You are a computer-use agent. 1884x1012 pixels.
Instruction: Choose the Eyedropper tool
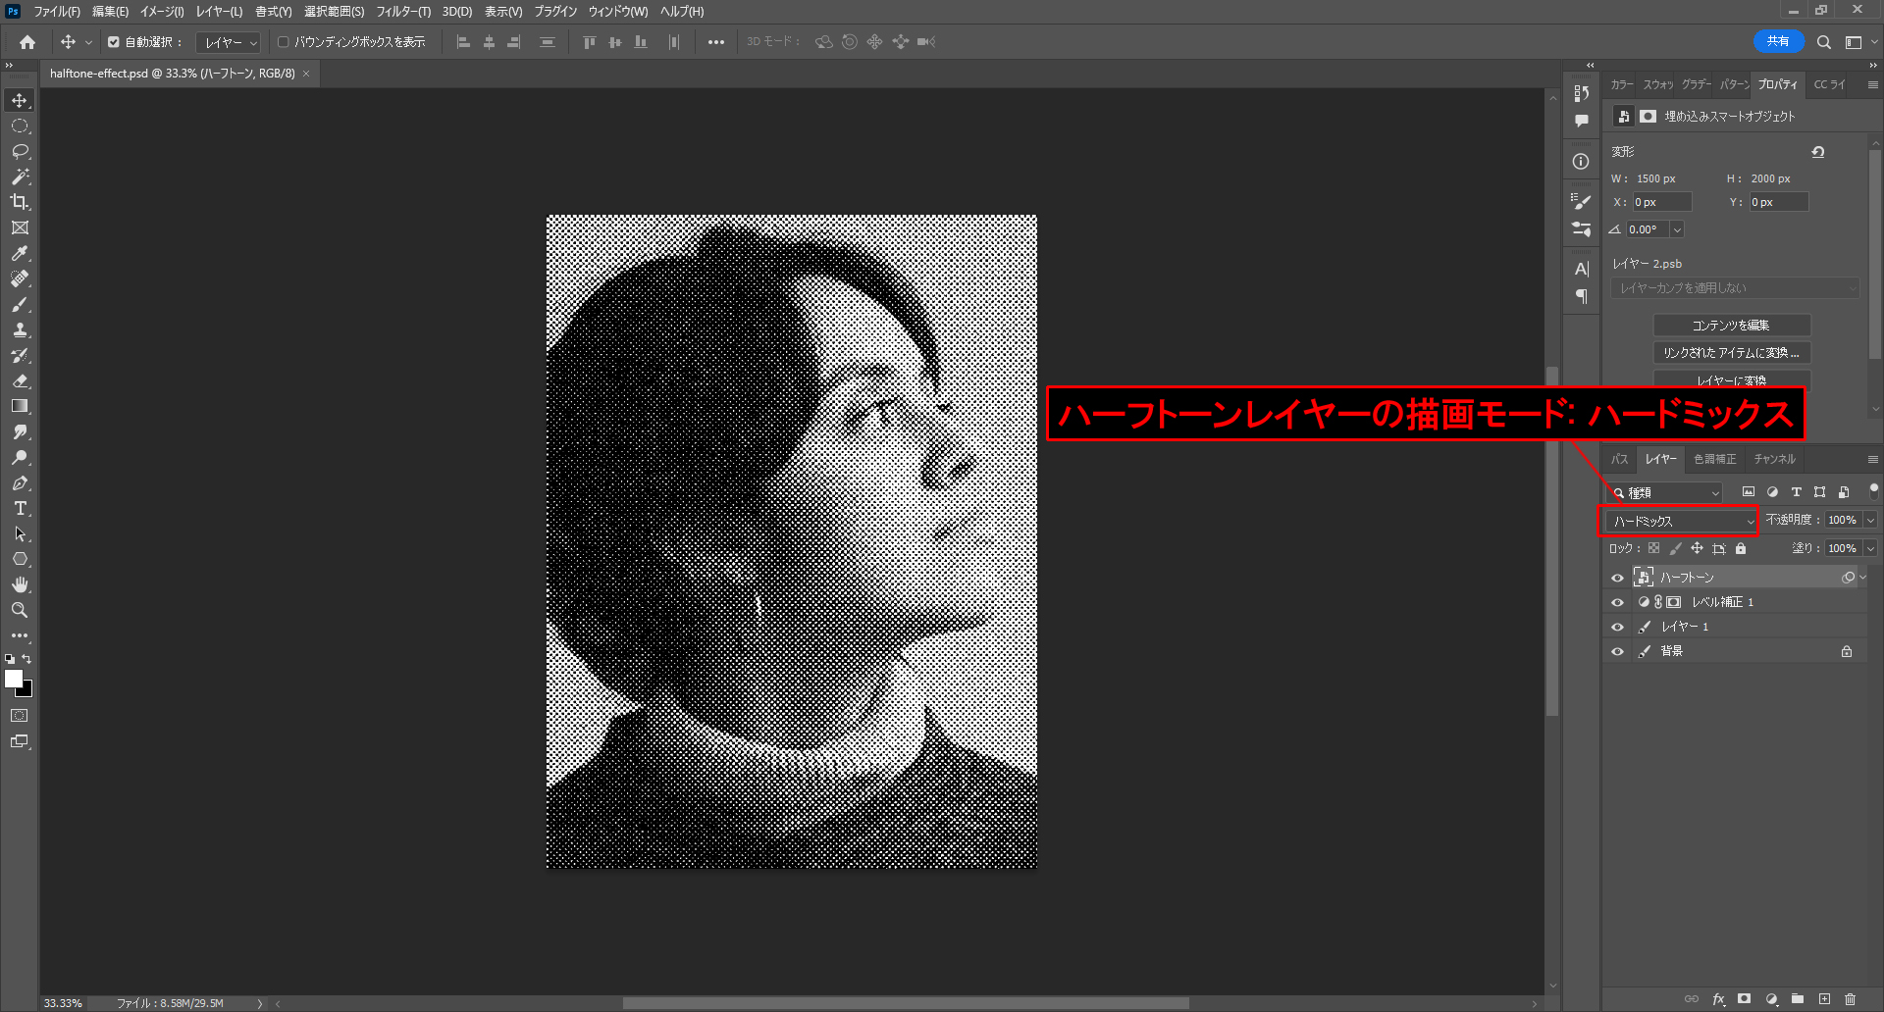coord(20,254)
